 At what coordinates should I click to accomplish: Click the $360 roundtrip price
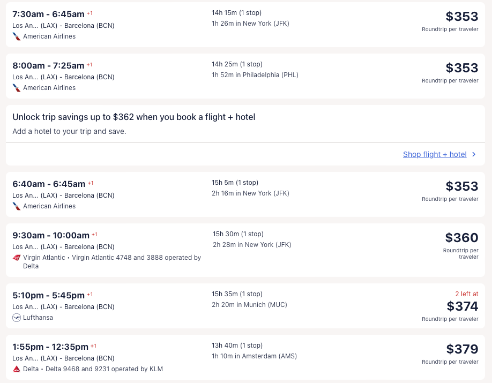coord(461,238)
